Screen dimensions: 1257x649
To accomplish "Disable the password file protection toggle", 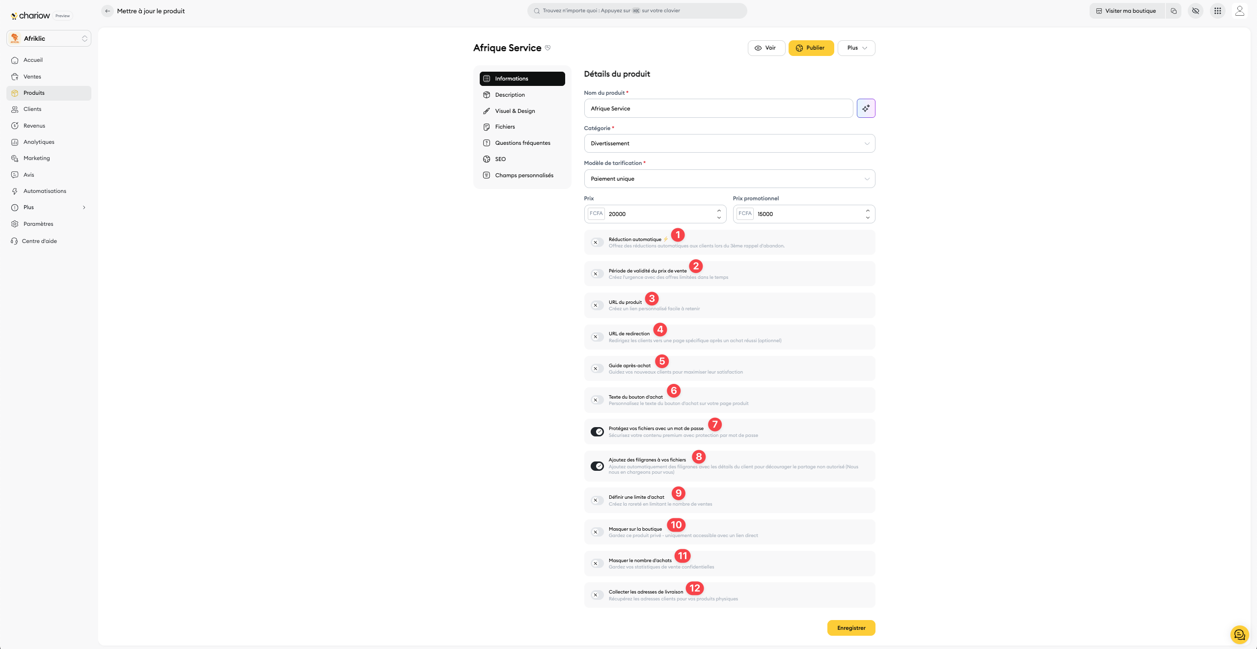I will [597, 432].
